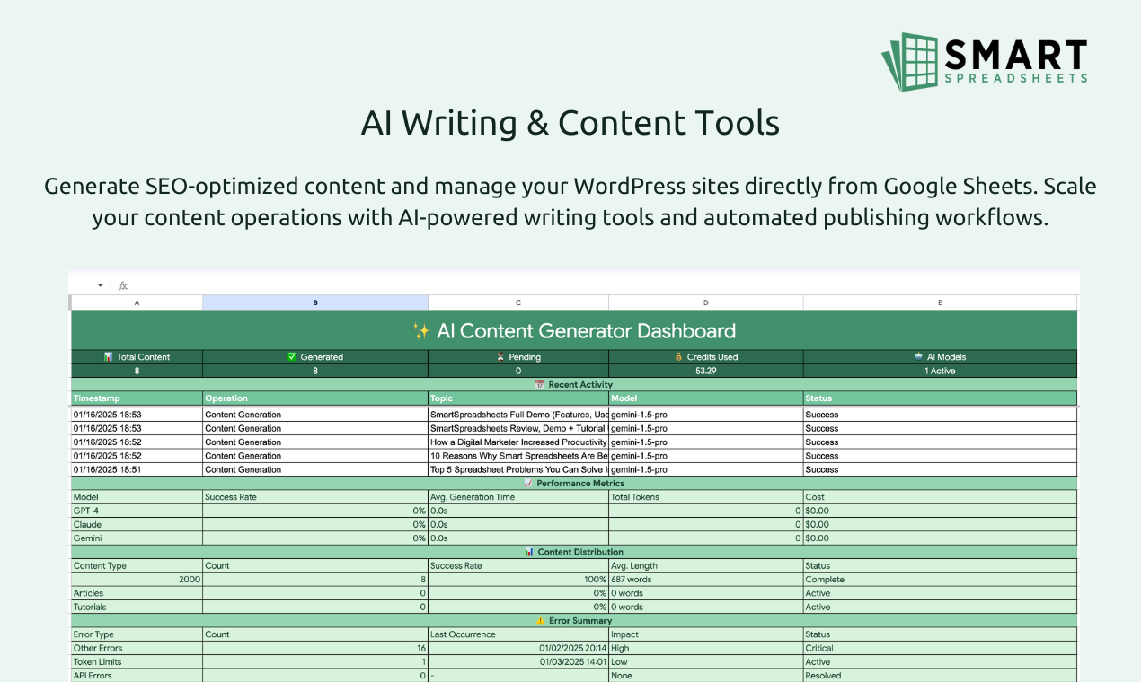Select the Articles row label

pos(137,593)
